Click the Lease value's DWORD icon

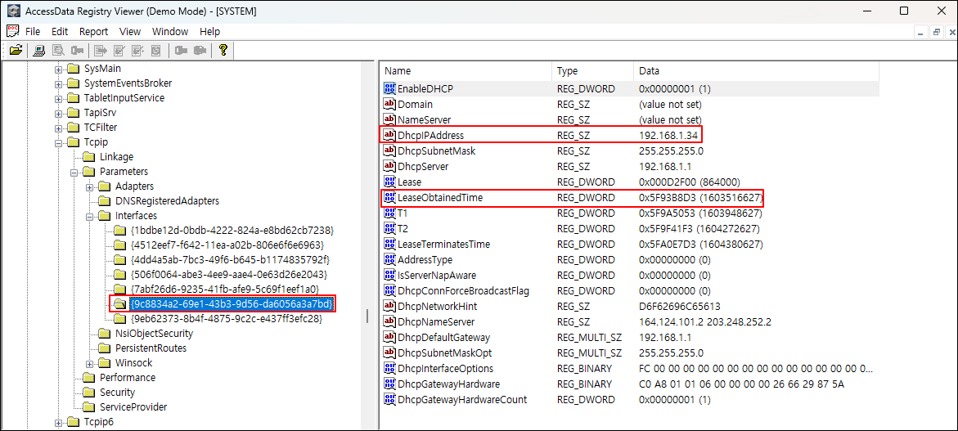(x=389, y=182)
